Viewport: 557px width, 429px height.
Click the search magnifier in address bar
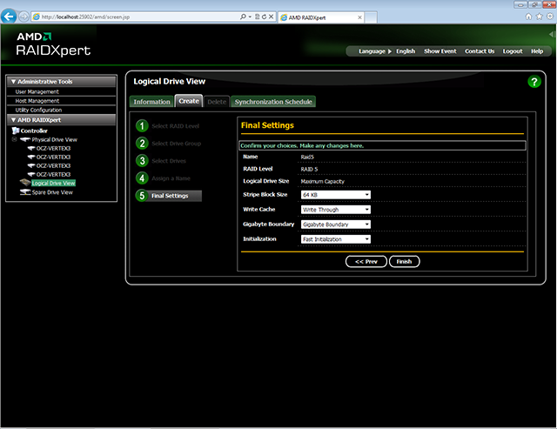[x=243, y=17]
